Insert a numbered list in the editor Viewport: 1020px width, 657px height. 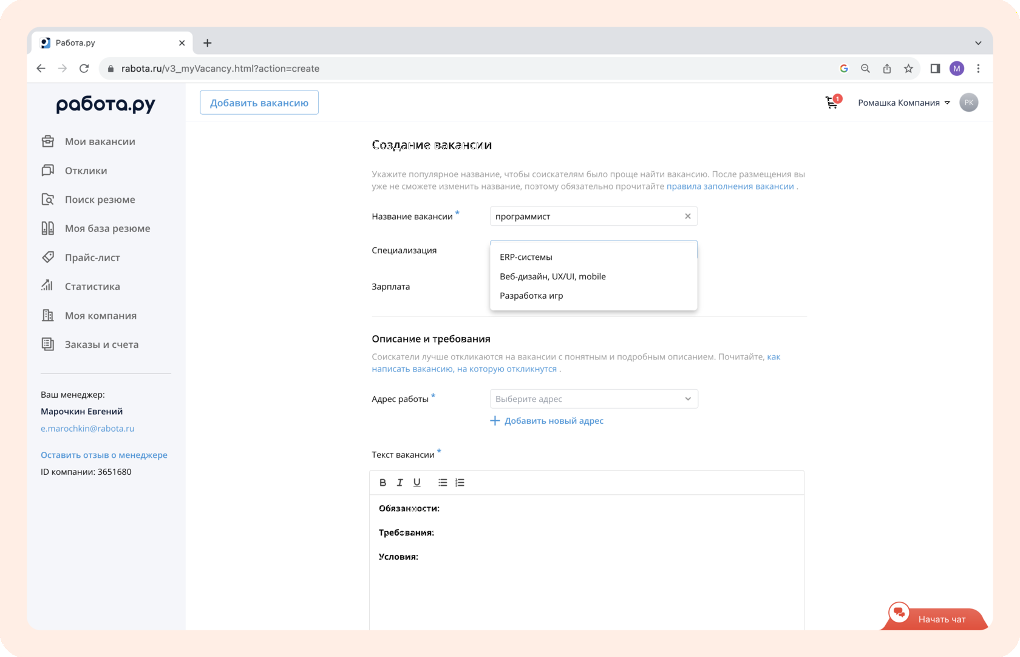460,483
